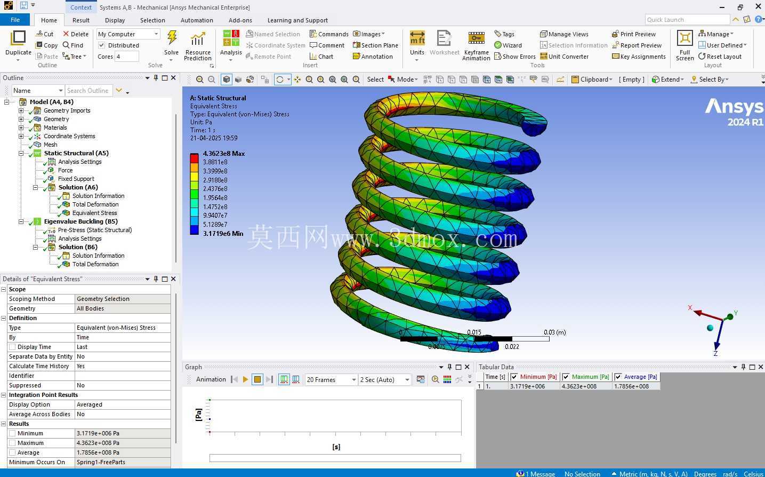Open Resource Prediction tool

pos(198,46)
